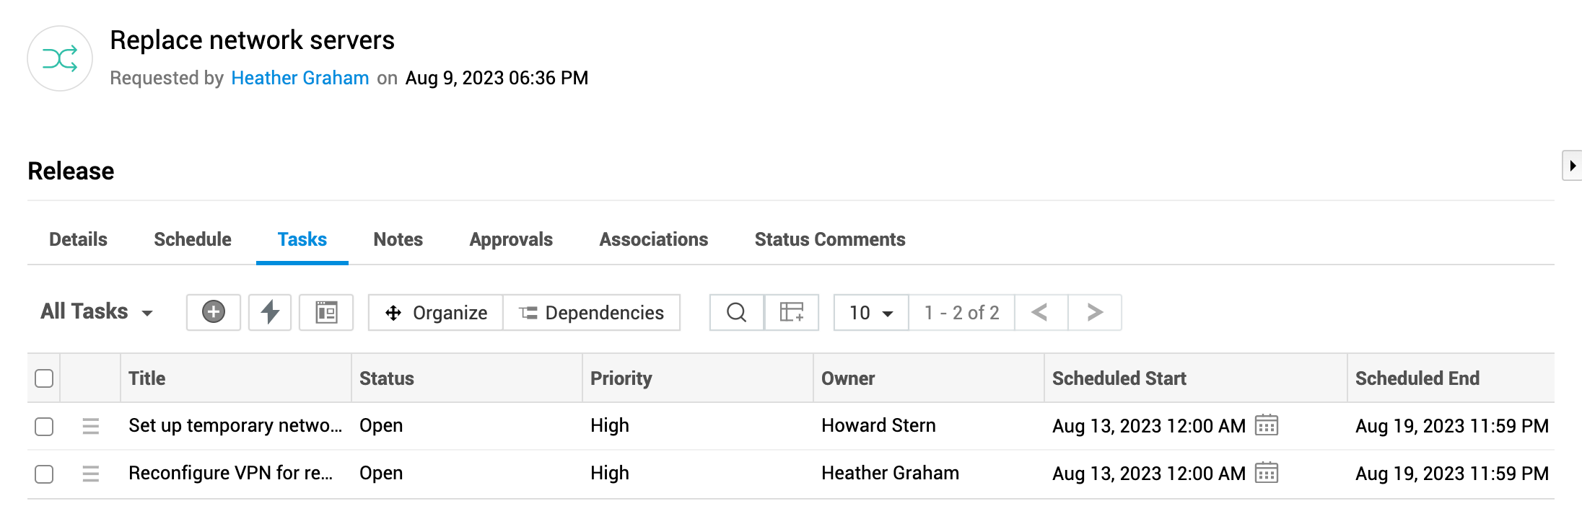The image size is (1582, 506).
Task: Switch to the Details tab
Action: coord(78,239)
